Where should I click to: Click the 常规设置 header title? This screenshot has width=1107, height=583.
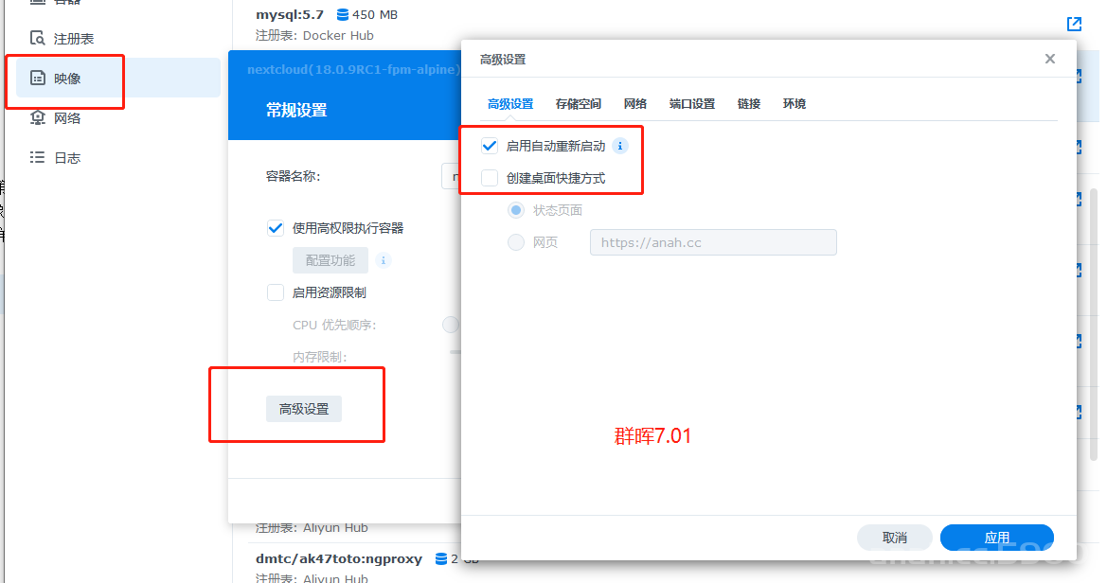click(295, 110)
